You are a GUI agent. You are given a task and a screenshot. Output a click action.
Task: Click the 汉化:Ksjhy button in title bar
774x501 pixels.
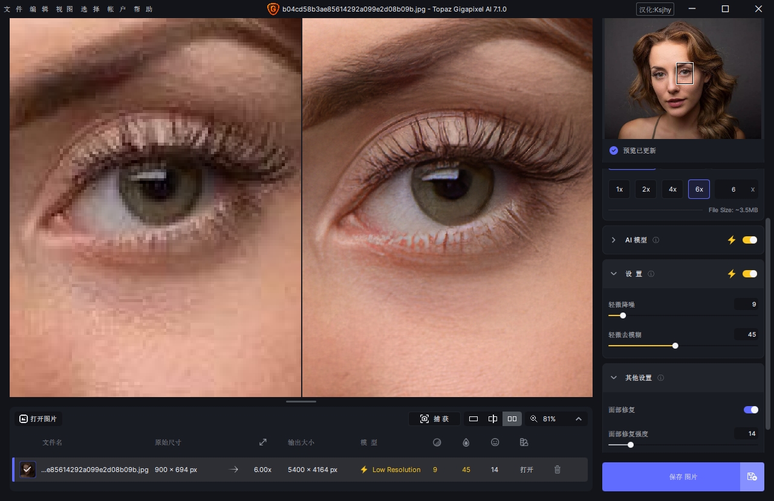pos(655,9)
